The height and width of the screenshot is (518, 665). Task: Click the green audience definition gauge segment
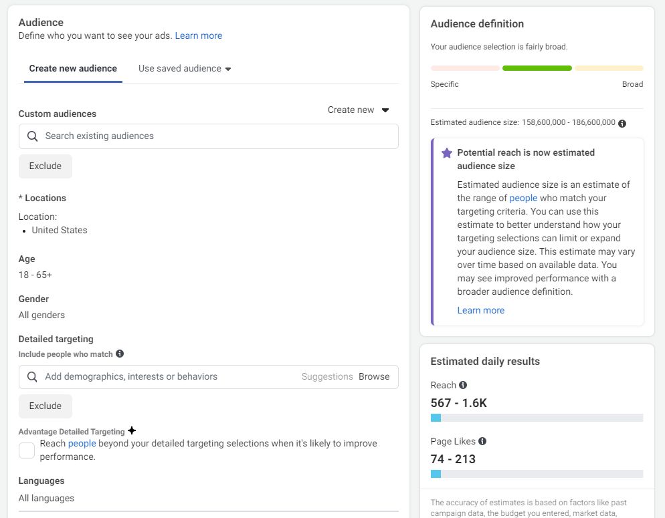point(537,68)
